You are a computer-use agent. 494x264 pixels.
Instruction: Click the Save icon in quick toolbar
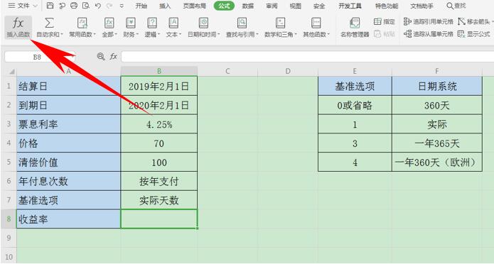[x=50, y=6]
